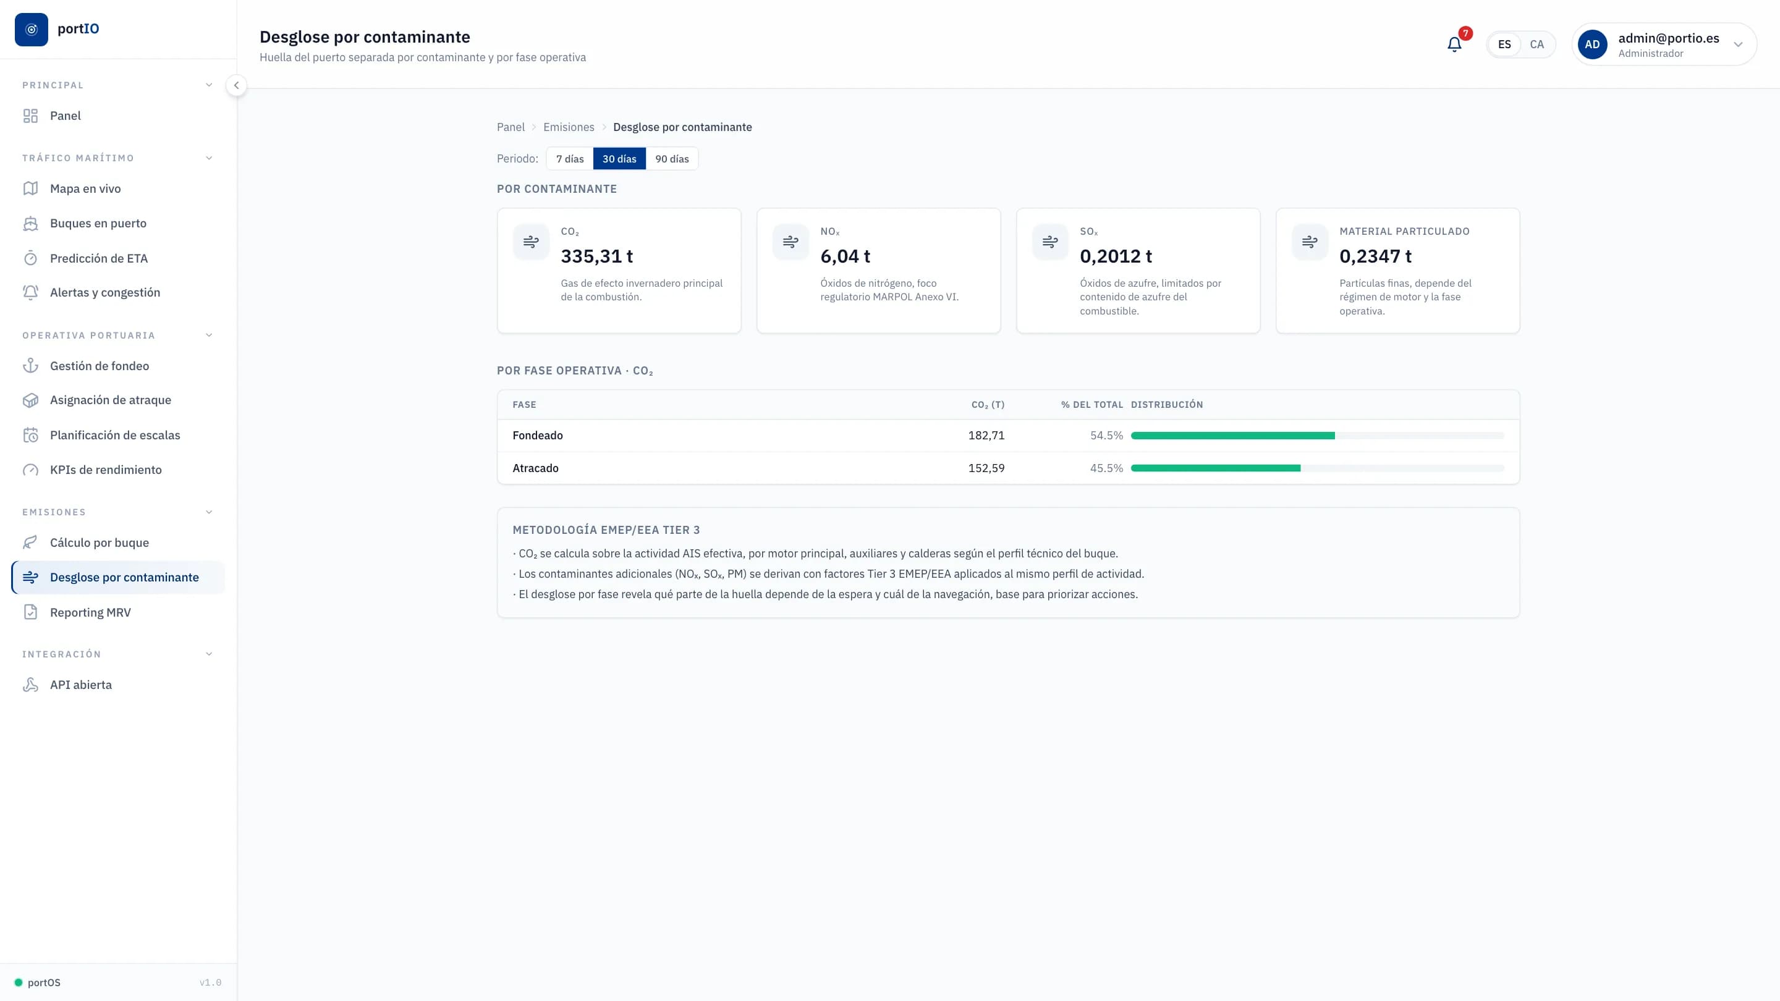Click the Mapa en vivo map icon

30,188
